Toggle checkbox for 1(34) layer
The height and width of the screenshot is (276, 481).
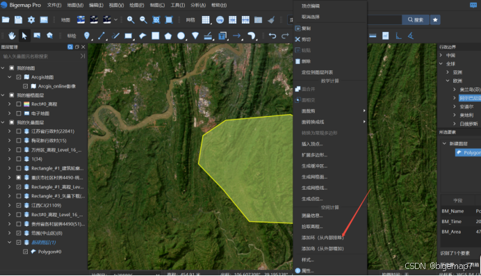tap(19, 159)
